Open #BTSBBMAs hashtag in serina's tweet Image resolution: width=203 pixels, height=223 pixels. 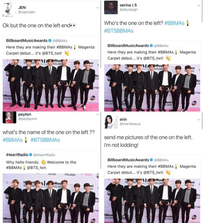[x=119, y=31]
